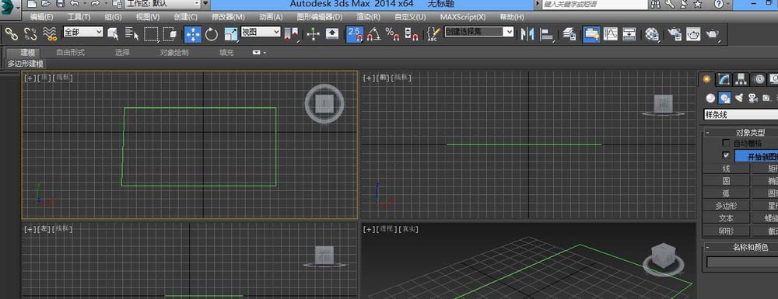Activate the Select and Rotate tool
The height and width of the screenshot is (299, 778).
(212, 33)
